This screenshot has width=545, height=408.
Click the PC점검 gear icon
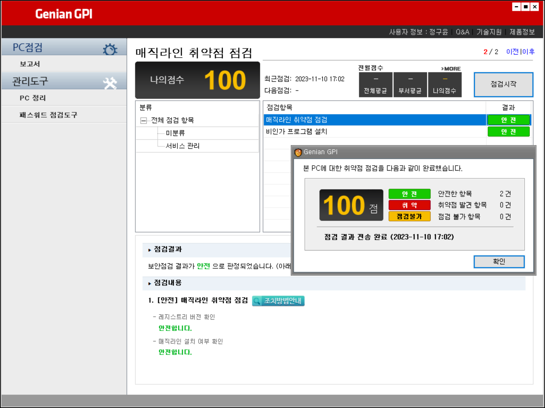tap(110, 49)
